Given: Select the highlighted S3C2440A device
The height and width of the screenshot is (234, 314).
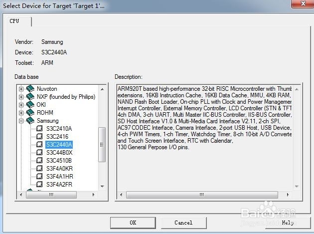Looking at the screenshot, I should click(59, 145).
